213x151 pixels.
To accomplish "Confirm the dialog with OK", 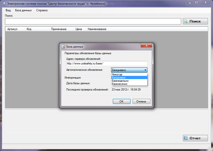I will [x=121, y=102].
